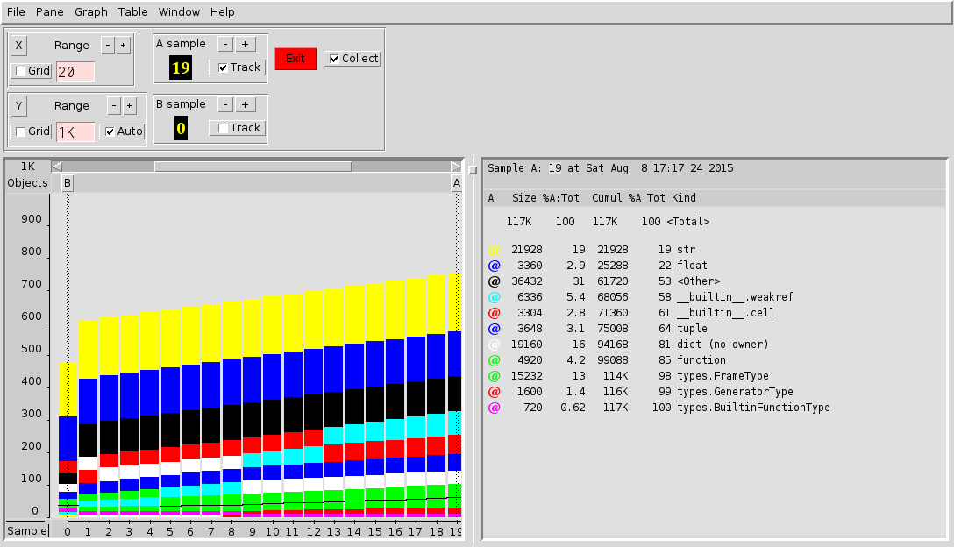Toggle the Y Auto range checkbox
Image resolution: width=954 pixels, height=547 pixels.
point(122,131)
